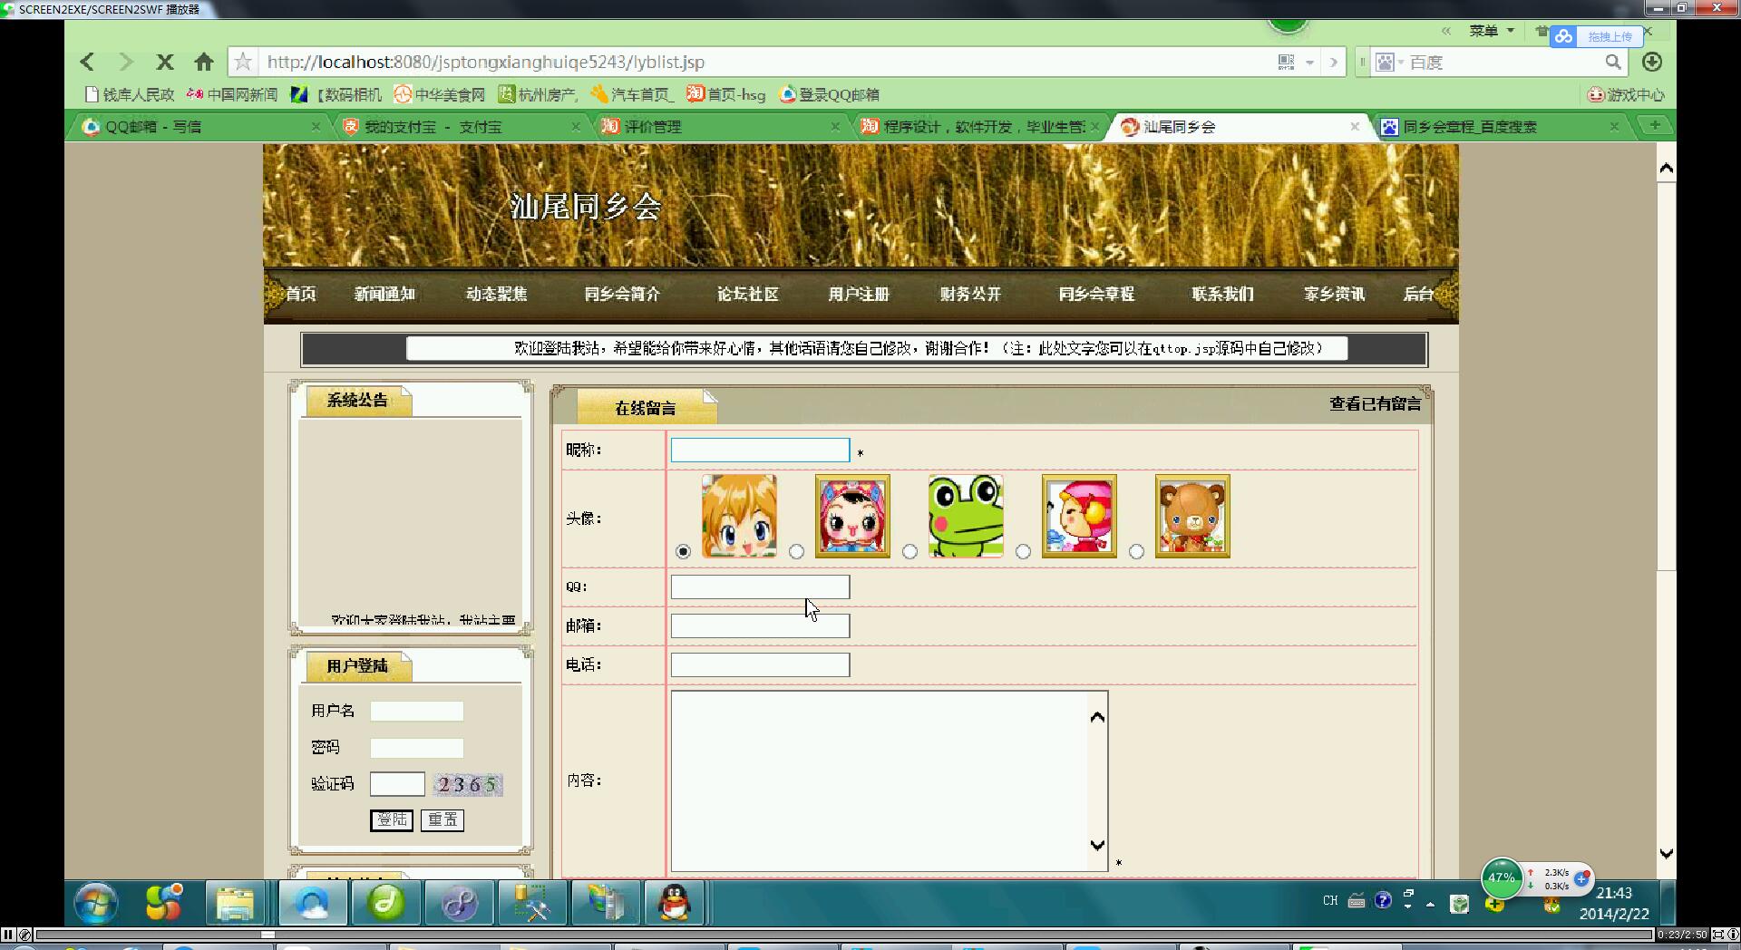The width and height of the screenshot is (1741, 950).
Task: Select the red-hat baby avatar radio button
Action: click(x=796, y=551)
